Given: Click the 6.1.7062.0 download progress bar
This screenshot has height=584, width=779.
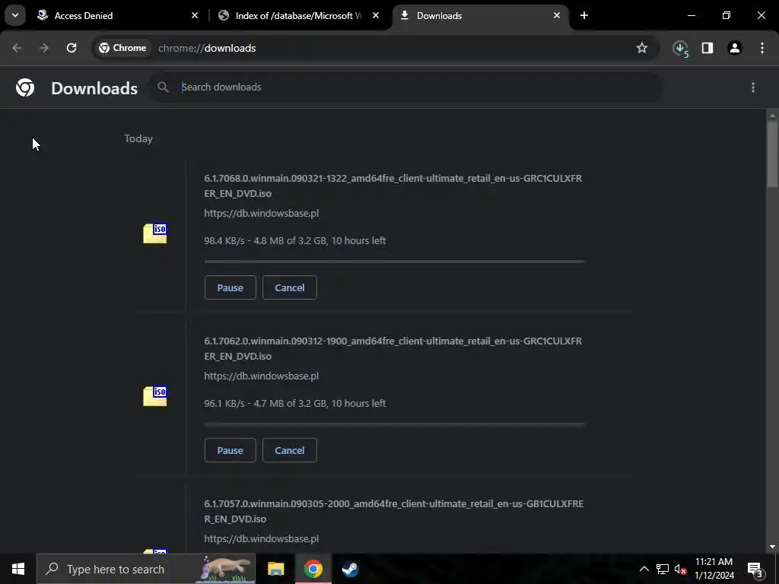Looking at the screenshot, I should [x=395, y=424].
